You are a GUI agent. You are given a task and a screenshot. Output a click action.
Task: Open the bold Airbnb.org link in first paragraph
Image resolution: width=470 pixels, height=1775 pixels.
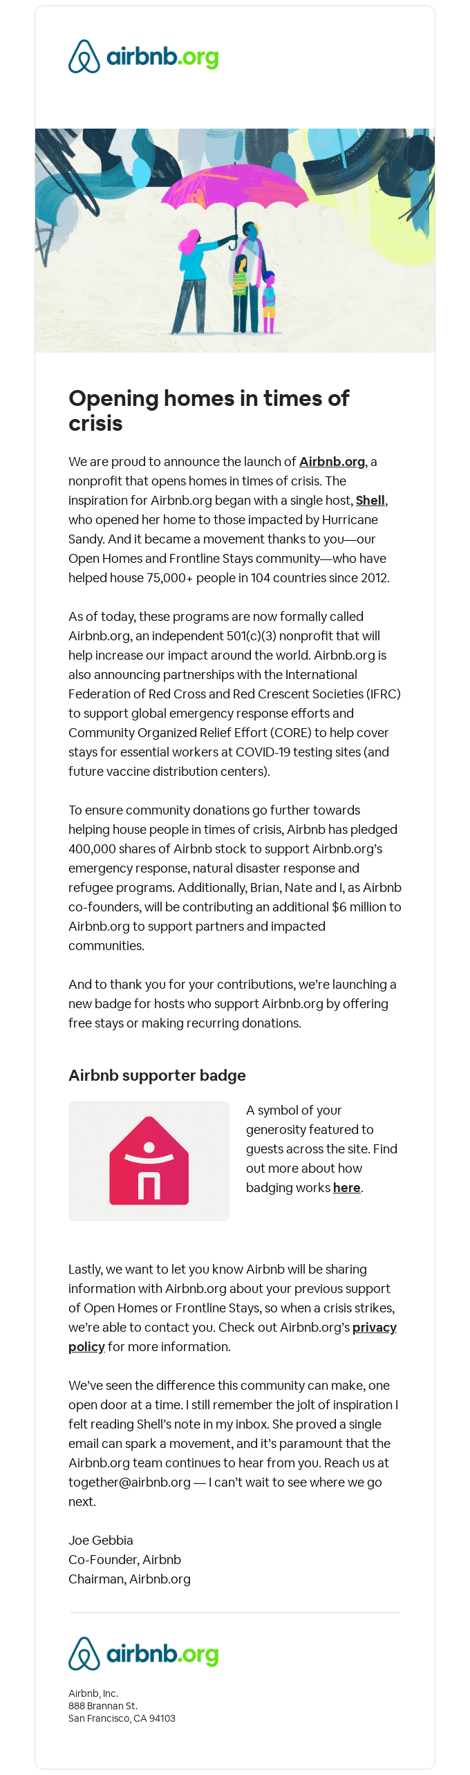pyautogui.click(x=332, y=462)
